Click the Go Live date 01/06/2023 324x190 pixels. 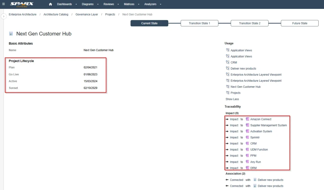(90, 74)
